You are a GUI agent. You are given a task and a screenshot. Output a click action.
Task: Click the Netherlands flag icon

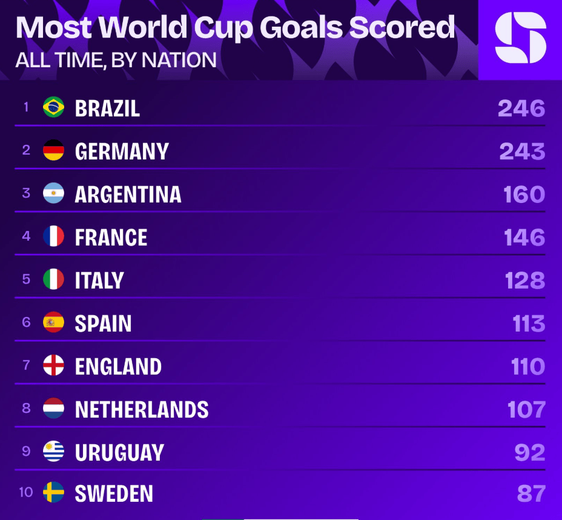[x=53, y=408]
